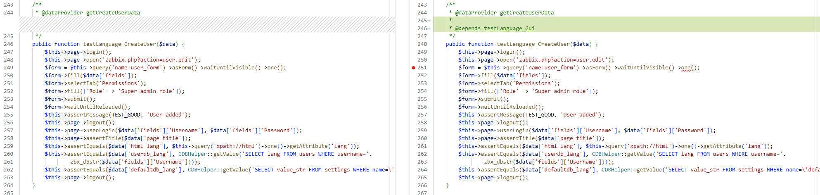Screen dimensions: 820x195
Task: Click 'CDBHelper' on right pane line 264
Action: pyautogui.click(x=616, y=170)
